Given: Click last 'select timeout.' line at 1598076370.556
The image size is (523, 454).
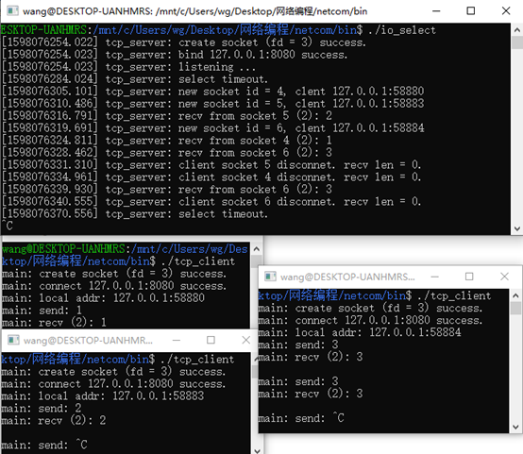Looking at the screenshot, I should point(135,214).
